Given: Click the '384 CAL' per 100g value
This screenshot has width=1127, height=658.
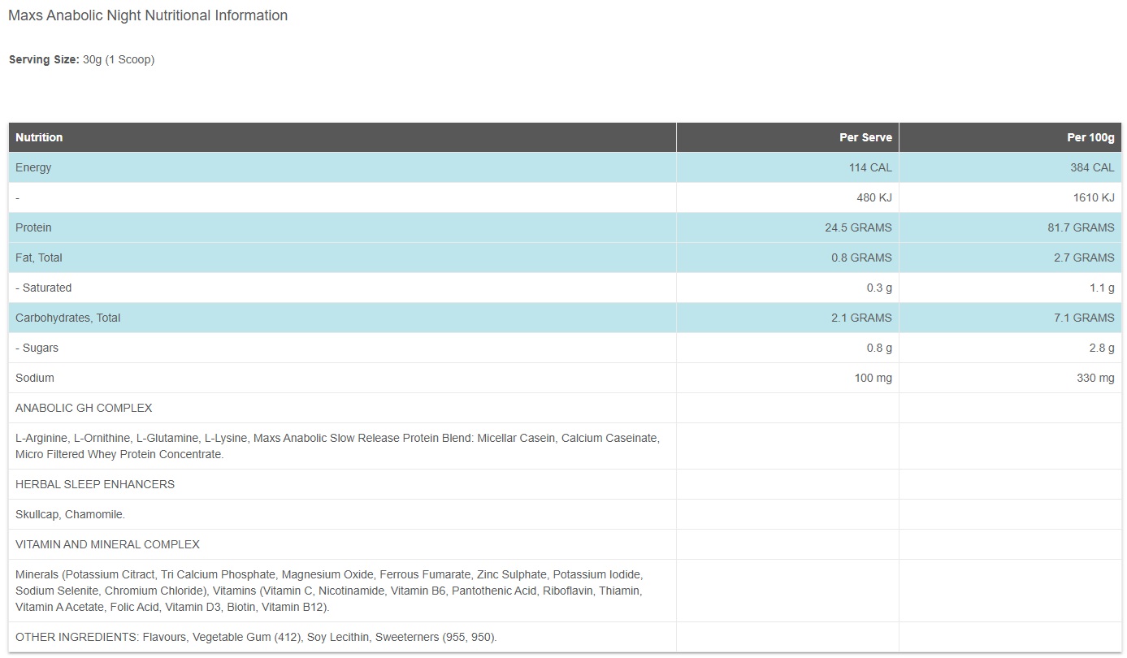Looking at the screenshot, I should (1092, 167).
